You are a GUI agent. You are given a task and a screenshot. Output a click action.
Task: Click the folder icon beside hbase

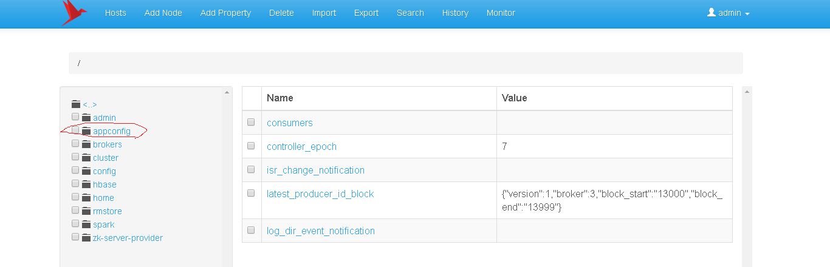(86, 184)
